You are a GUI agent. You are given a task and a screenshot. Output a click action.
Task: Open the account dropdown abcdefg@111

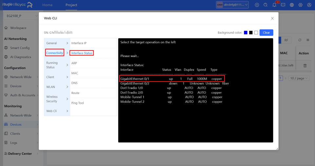point(232,5)
